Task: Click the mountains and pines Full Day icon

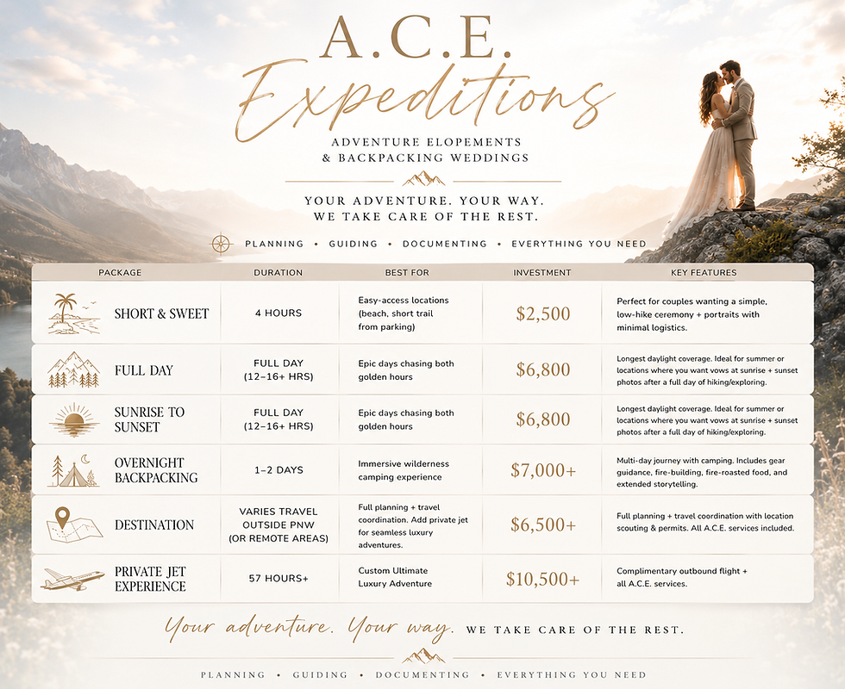Action: click(74, 369)
